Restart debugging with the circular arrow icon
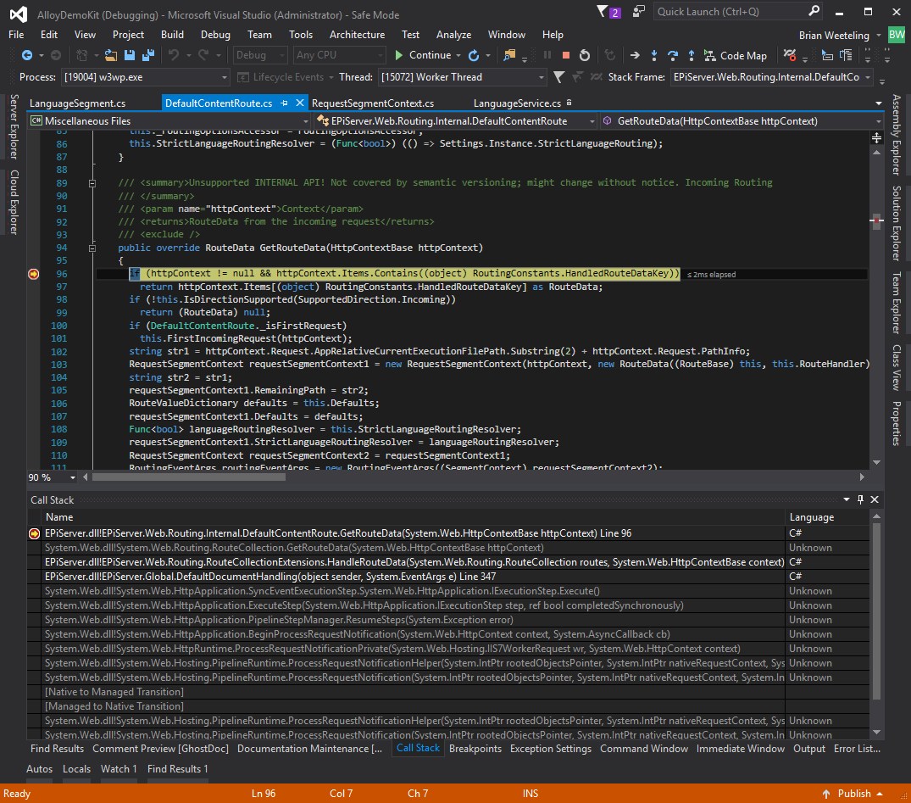The image size is (911, 803). coord(585,55)
